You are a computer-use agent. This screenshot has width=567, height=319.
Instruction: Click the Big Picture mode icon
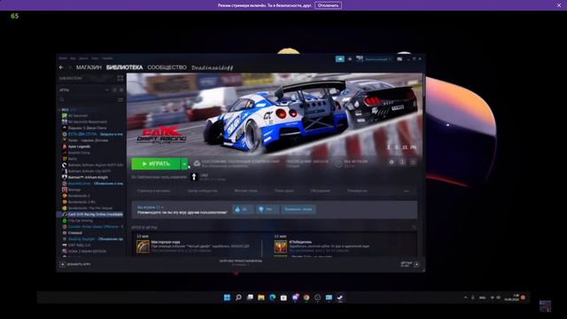pos(400,58)
